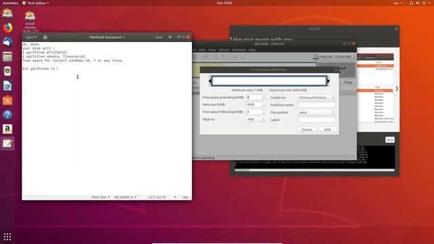Click the Save button in Text Editor
Screen dimensions: 434x244
click(x=159, y=37)
